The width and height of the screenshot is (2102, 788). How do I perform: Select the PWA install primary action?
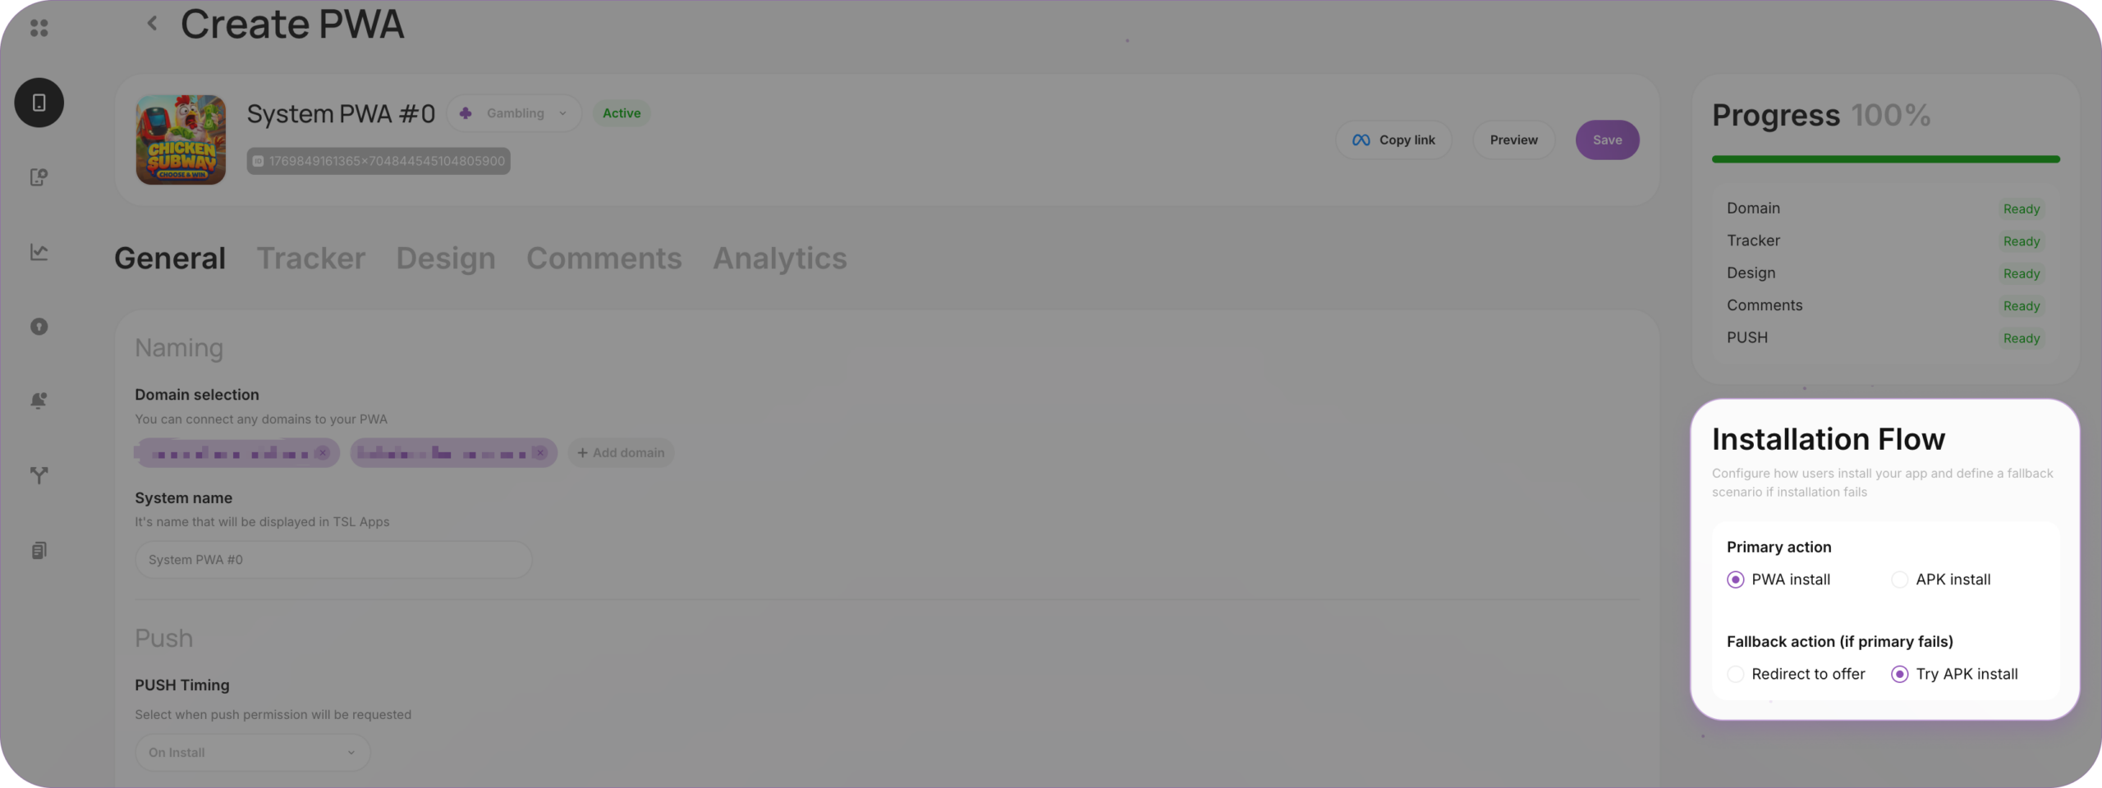pos(1735,580)
